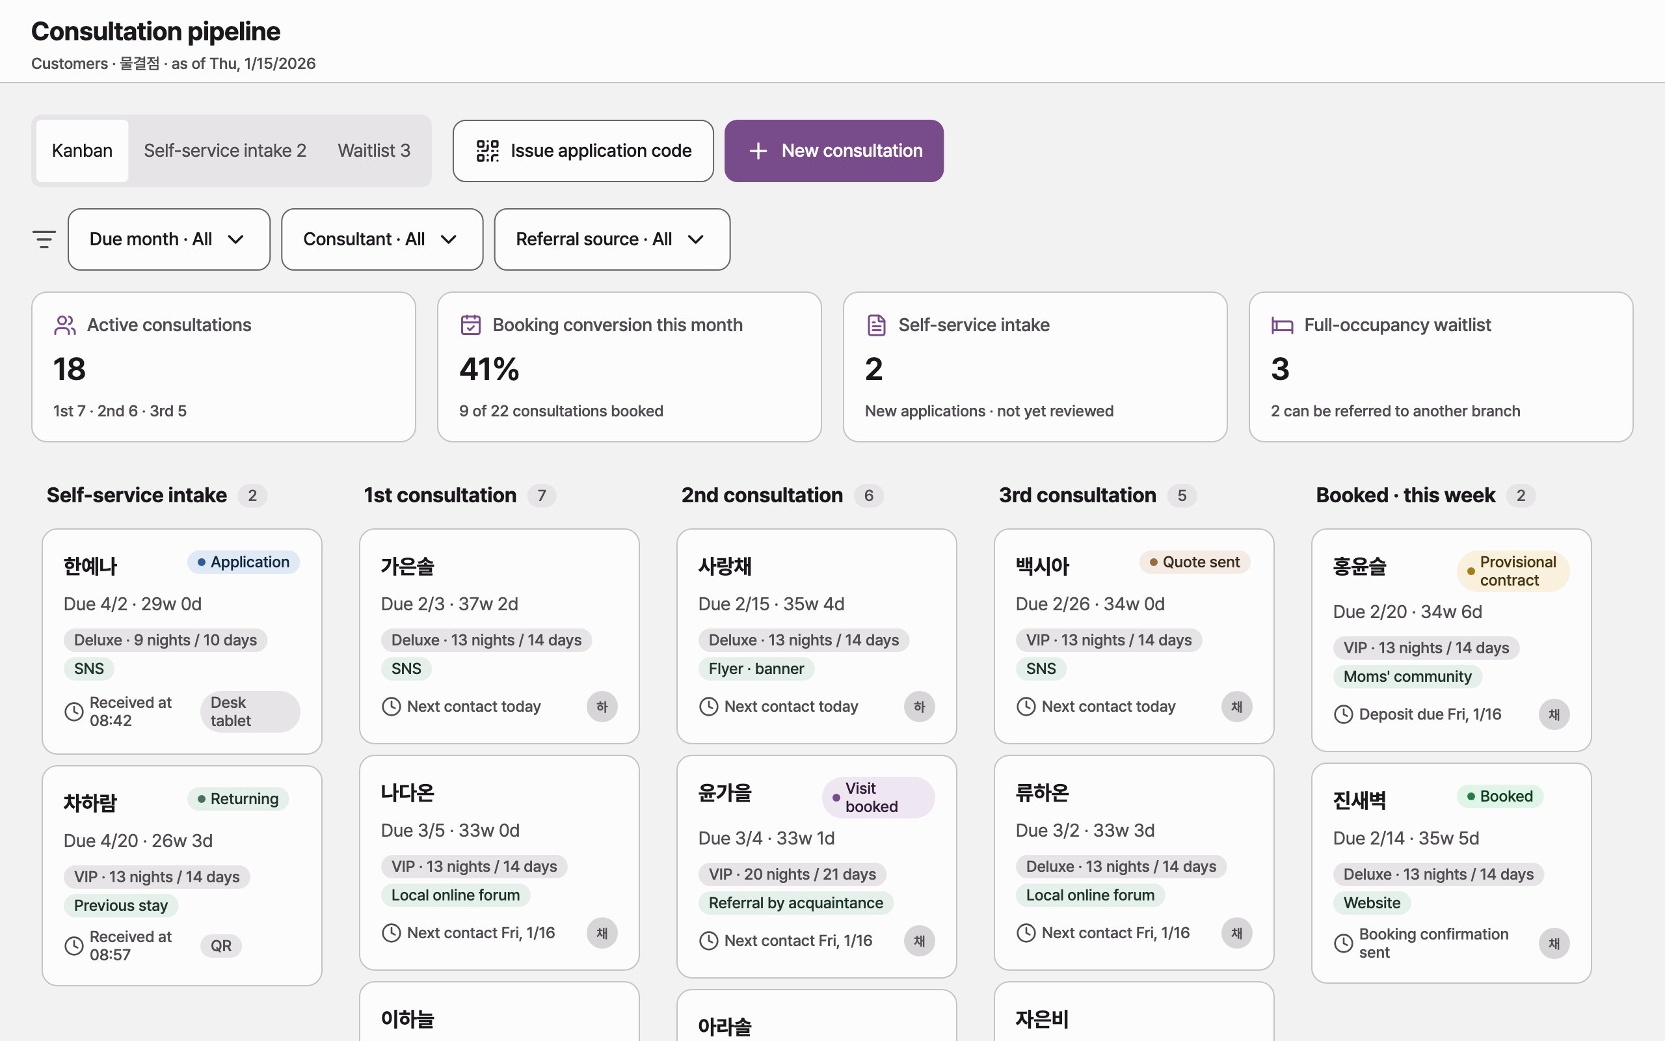The image size is (1665, 1041).
Task: Click Deposit due Fri, 1/16 text
Action: pyautogui.click(x=1430, y=714)
